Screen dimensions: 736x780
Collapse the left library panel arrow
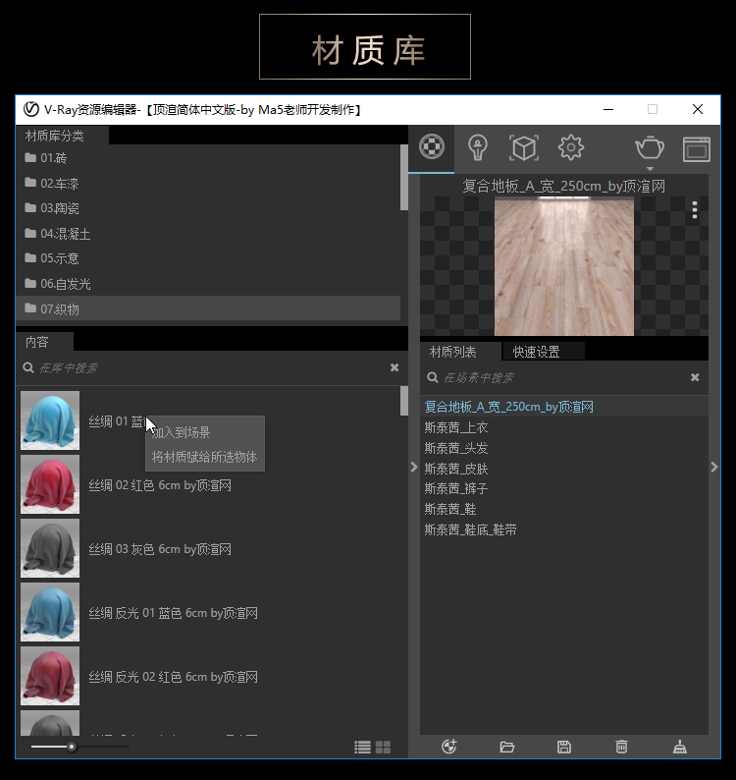[413, 467]
